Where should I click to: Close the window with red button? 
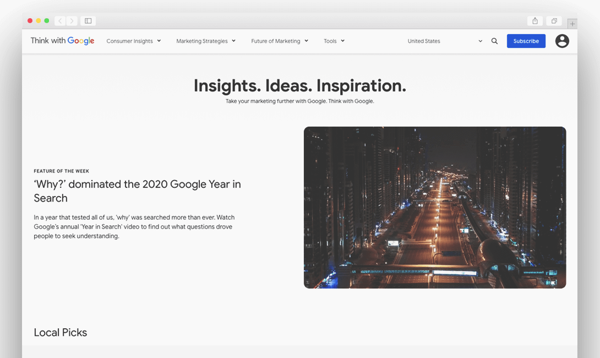click(x=30, y=21)
